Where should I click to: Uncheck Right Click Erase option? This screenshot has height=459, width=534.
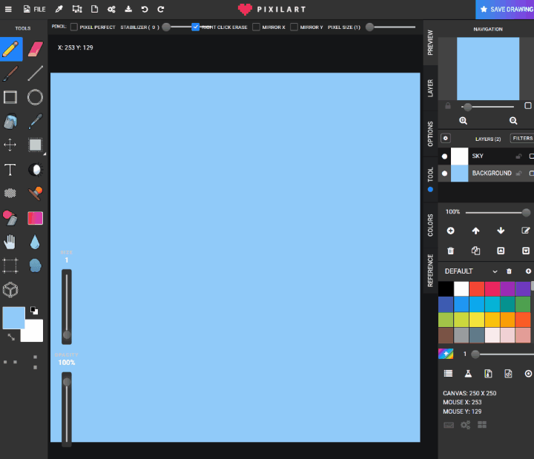point(196,27)
